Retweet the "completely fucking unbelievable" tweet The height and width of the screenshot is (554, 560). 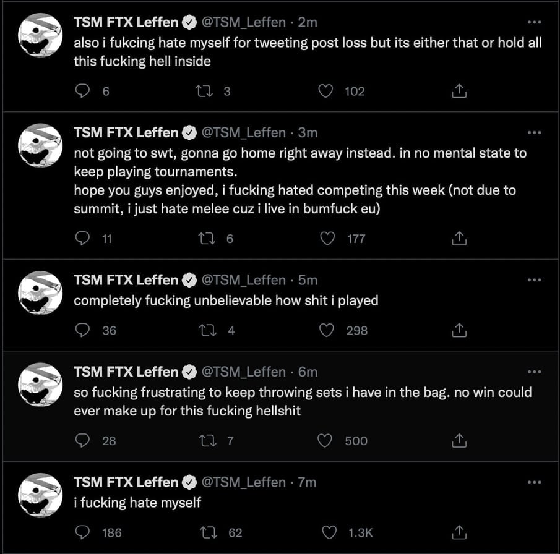[x=204, y=331]
